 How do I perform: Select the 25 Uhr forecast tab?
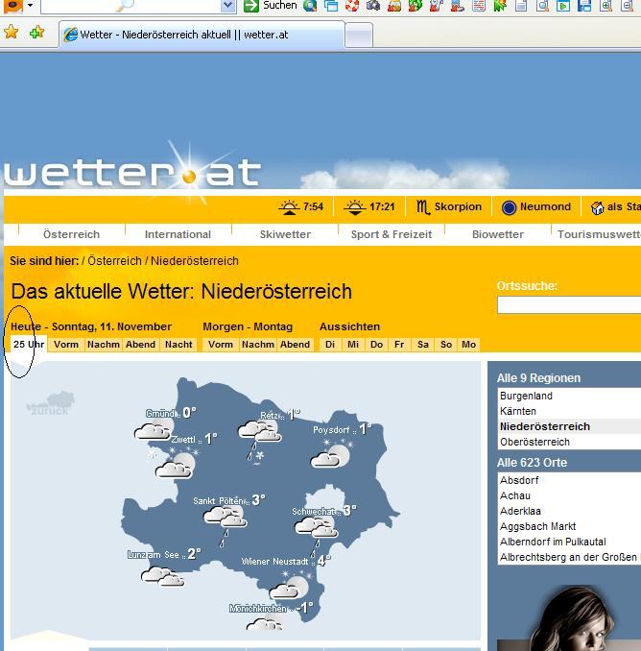(29, 344)
